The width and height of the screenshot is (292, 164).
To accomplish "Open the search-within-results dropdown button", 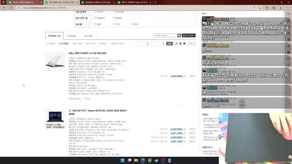I will click(188, 36).
